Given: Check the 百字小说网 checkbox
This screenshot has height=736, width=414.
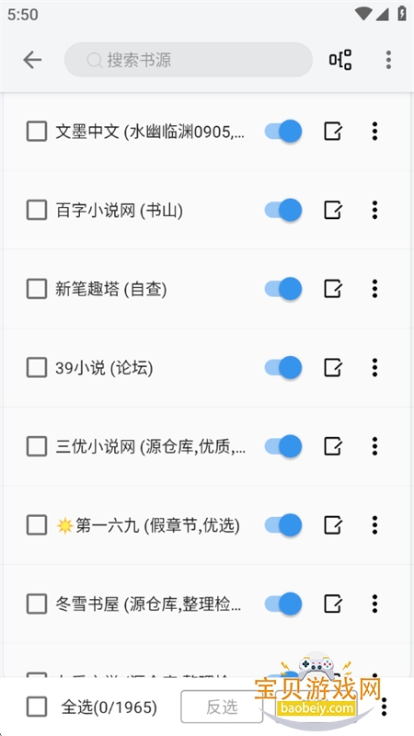Looking at the screenshot, I should tap(37, 210).
